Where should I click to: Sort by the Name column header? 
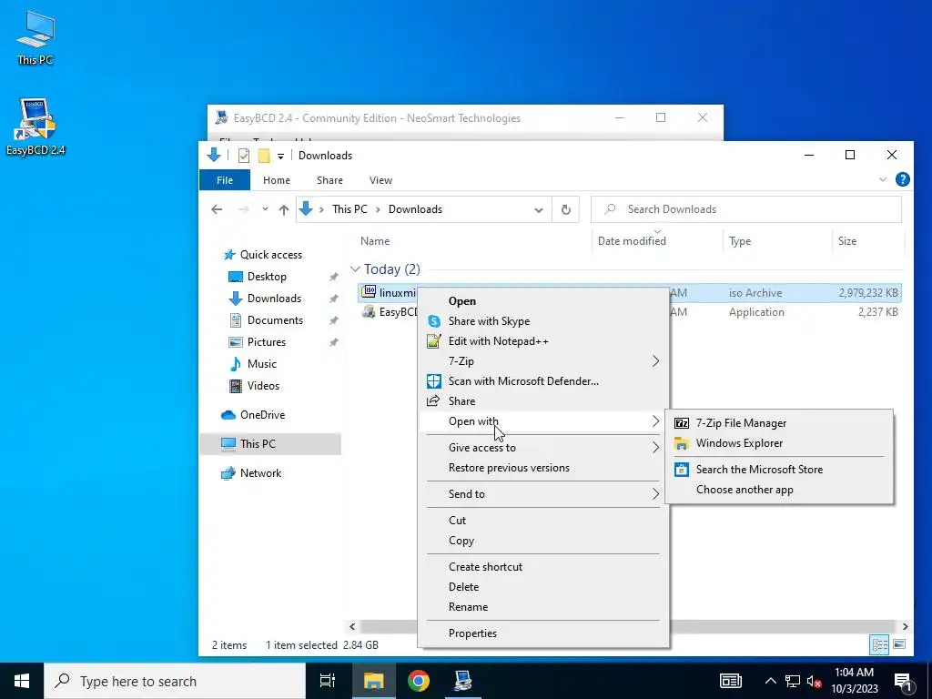click(375, 241)
